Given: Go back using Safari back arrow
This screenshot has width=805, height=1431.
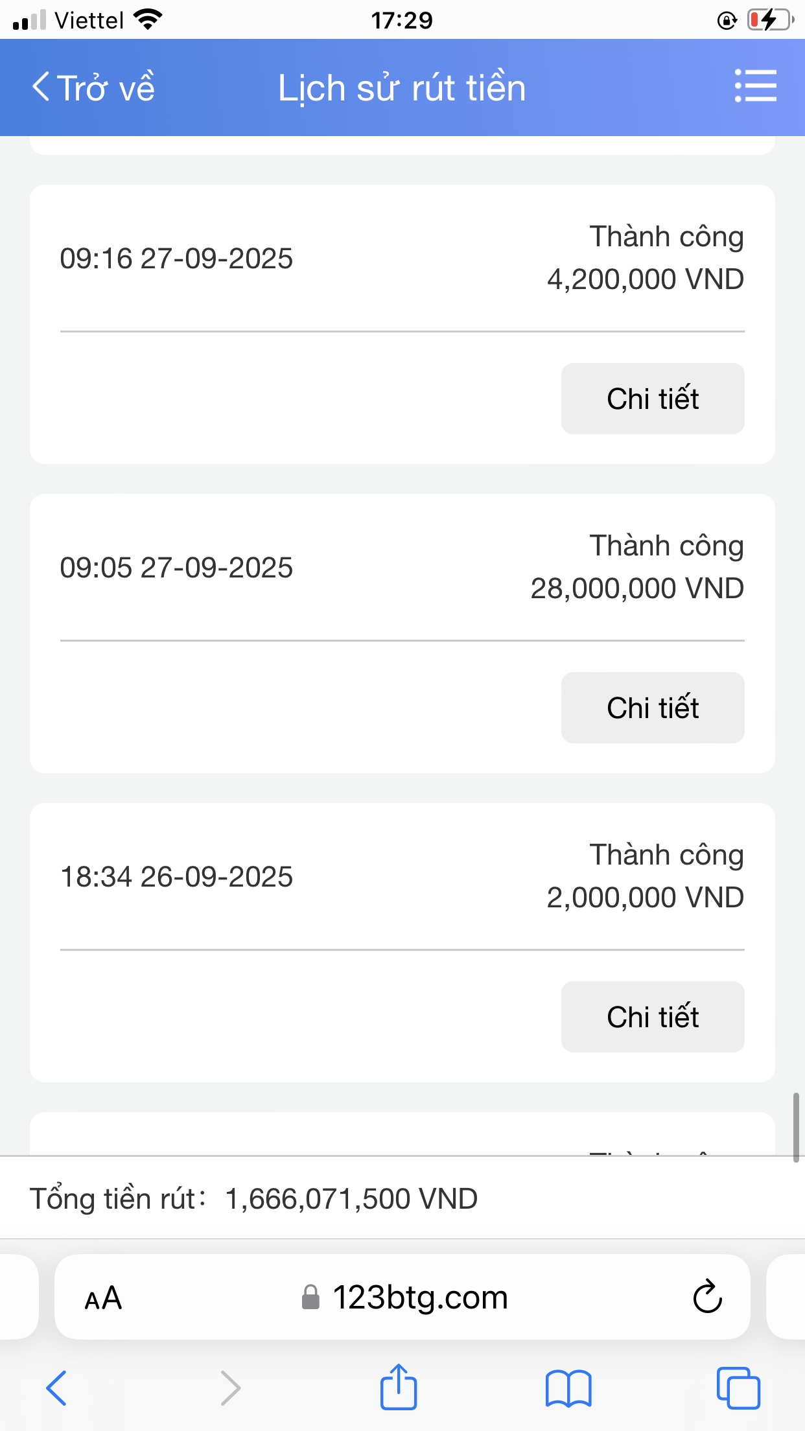Looking at the screenshot, I should 56,1388.
